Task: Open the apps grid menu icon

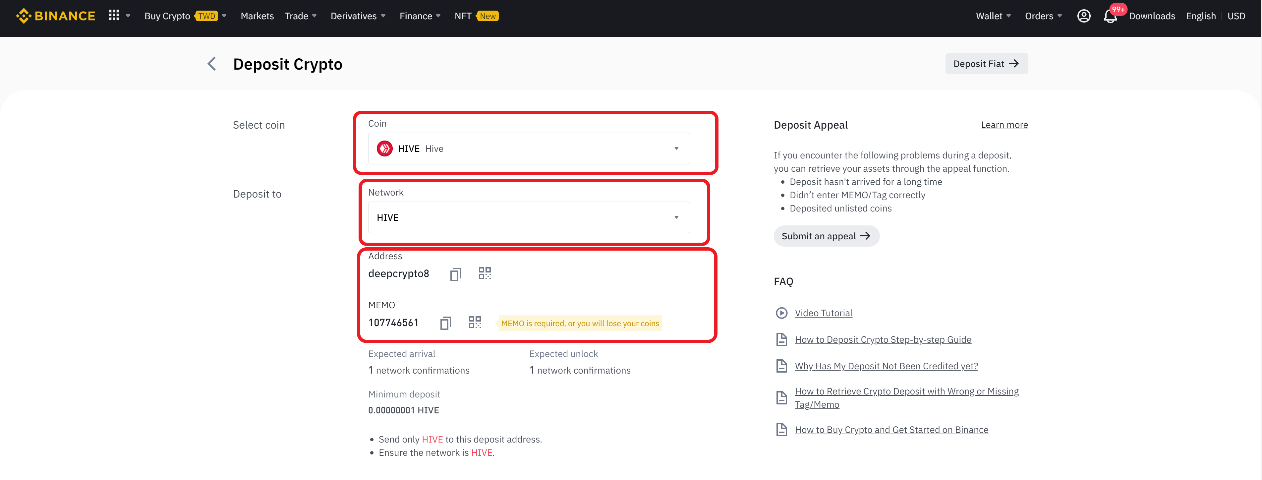Action: [114, 16]
